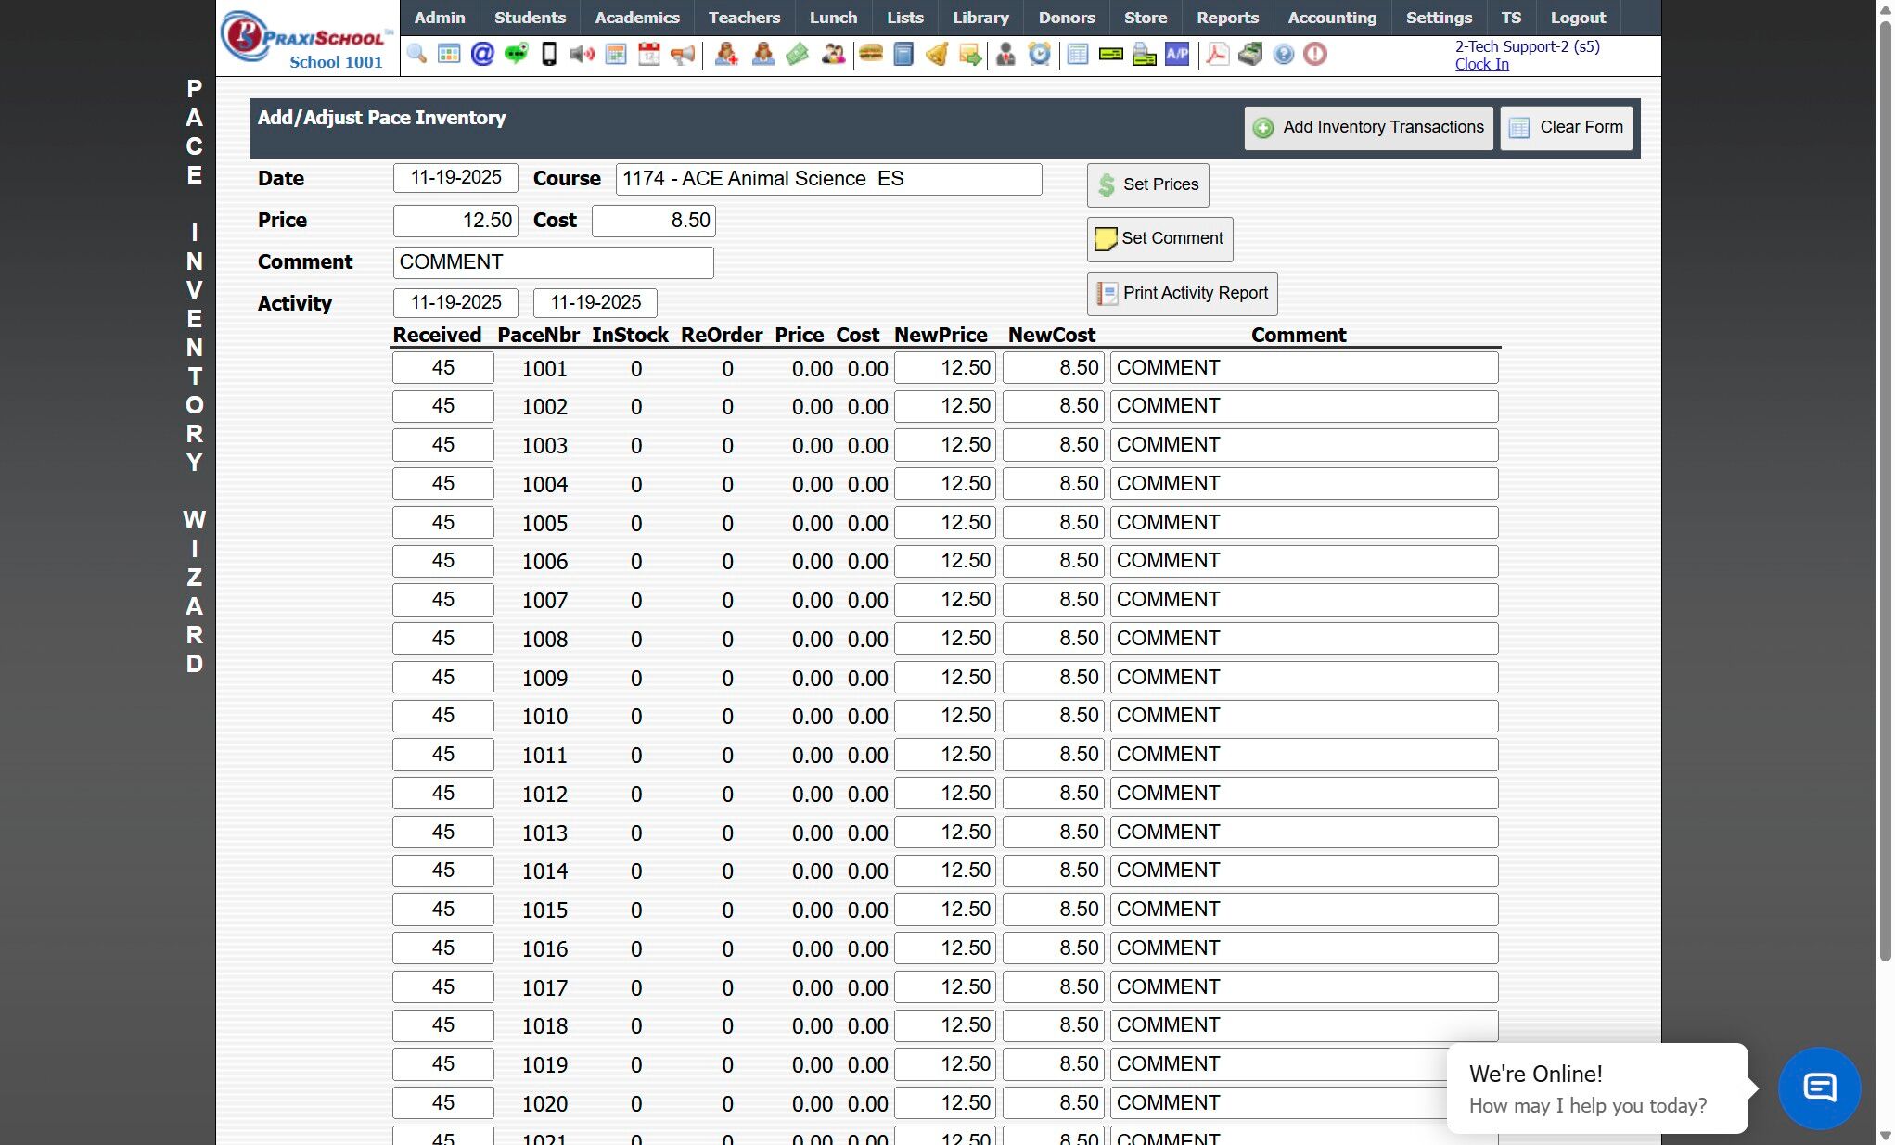Click the green chat bubble icon
This screenshot has height=1145, width=1895.
[517, 54]
